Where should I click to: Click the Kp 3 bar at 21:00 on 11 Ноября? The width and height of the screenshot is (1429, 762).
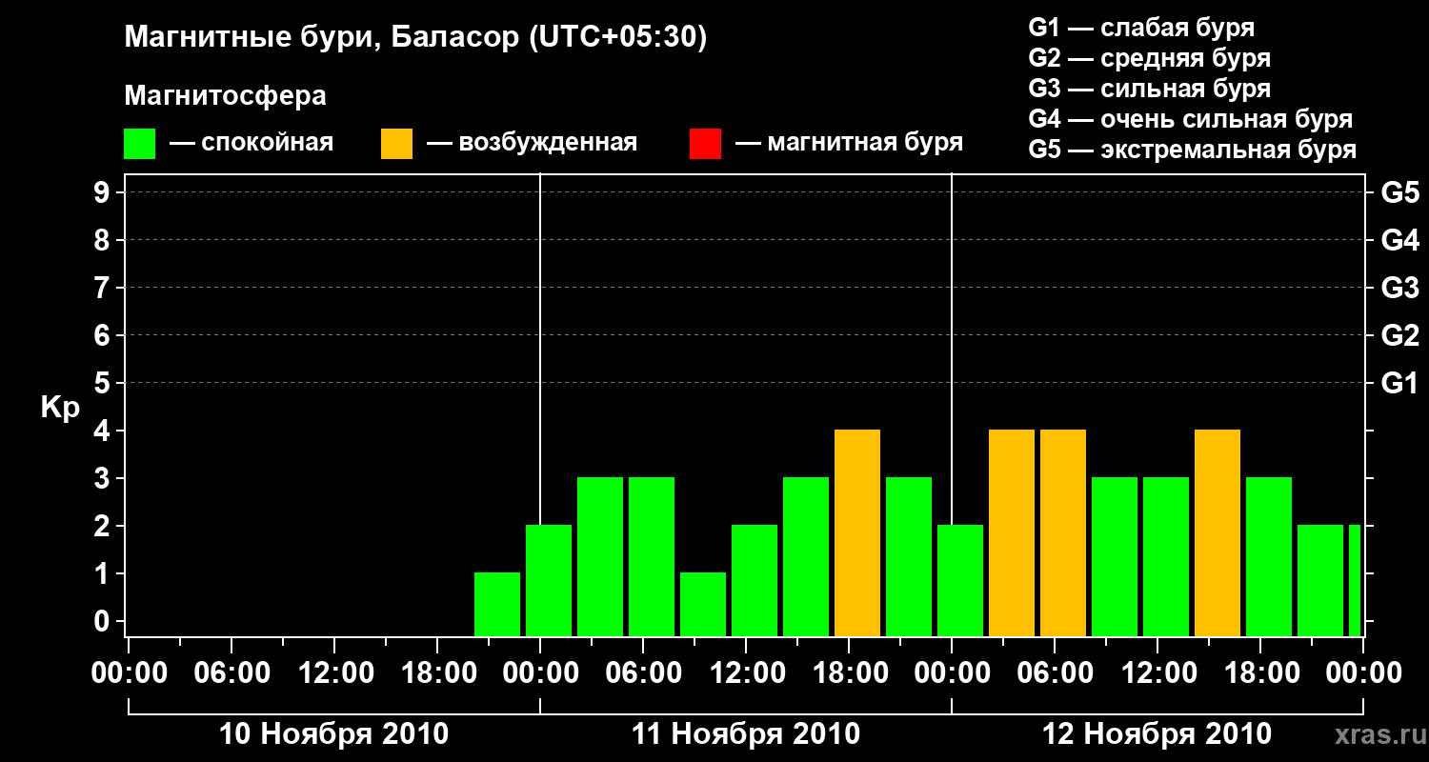[909, 556]
